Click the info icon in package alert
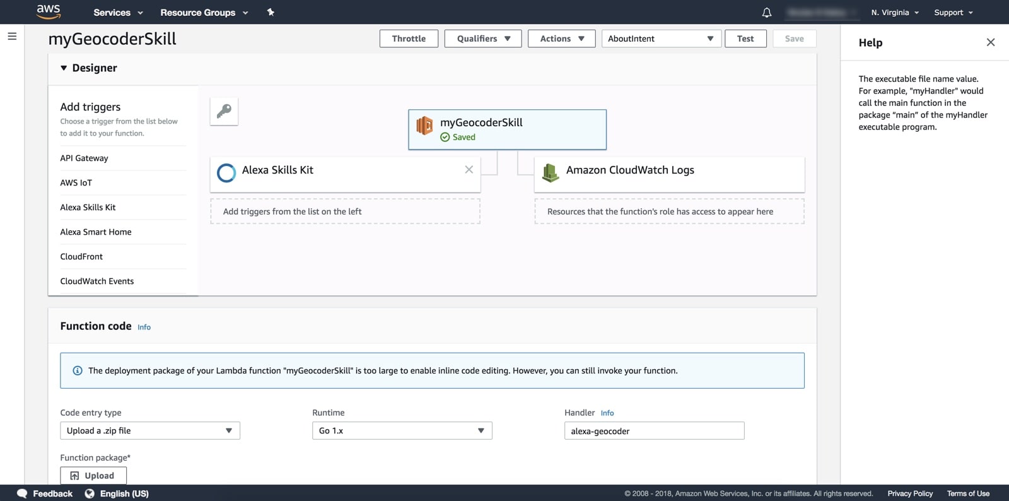 tap(78, 370)
